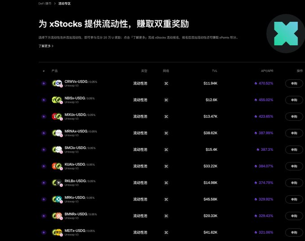305x241 pixels.
Task: Click network icon in NBISx-USDG row
Action: 166,100
